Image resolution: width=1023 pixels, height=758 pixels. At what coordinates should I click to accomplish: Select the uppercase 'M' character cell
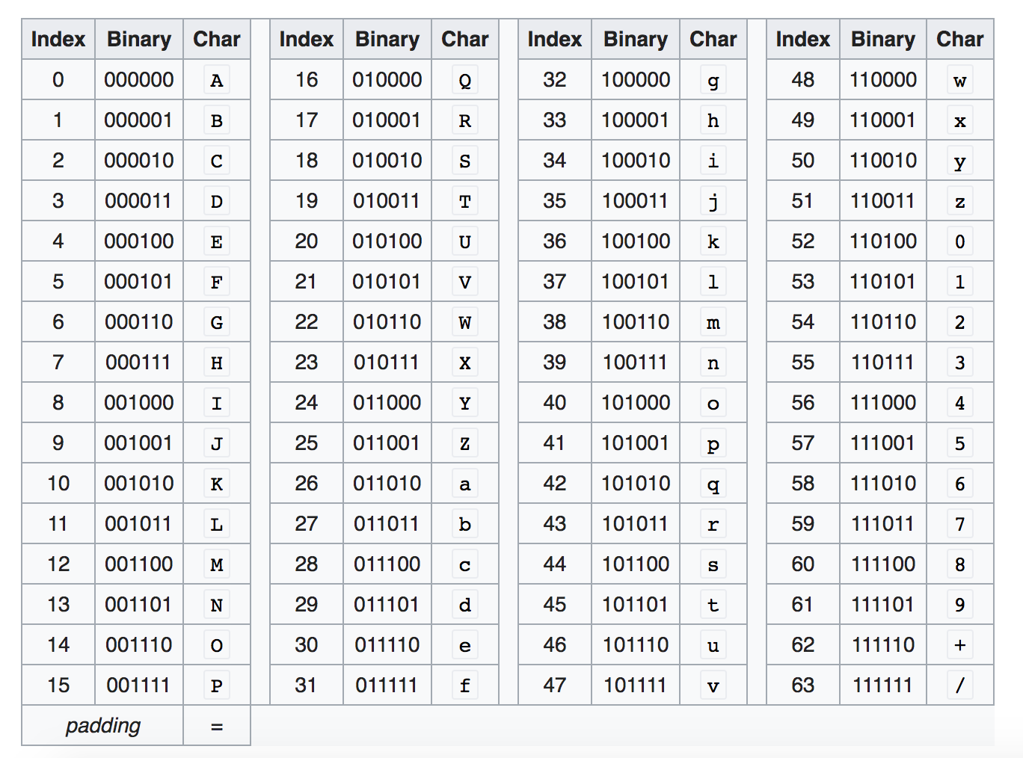[x=217, y=564]
